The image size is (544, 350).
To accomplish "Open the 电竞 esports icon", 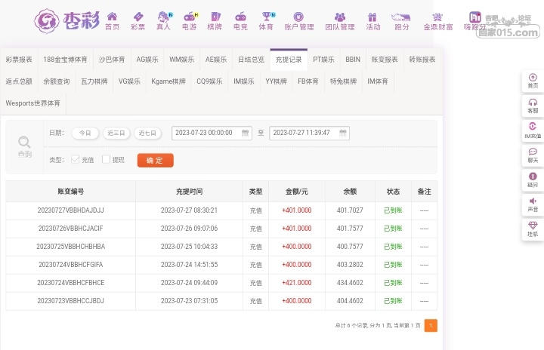I will 240,17.
